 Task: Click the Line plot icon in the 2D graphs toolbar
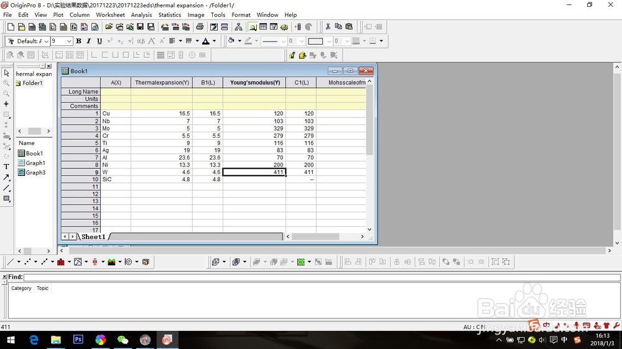coord(11,262)
